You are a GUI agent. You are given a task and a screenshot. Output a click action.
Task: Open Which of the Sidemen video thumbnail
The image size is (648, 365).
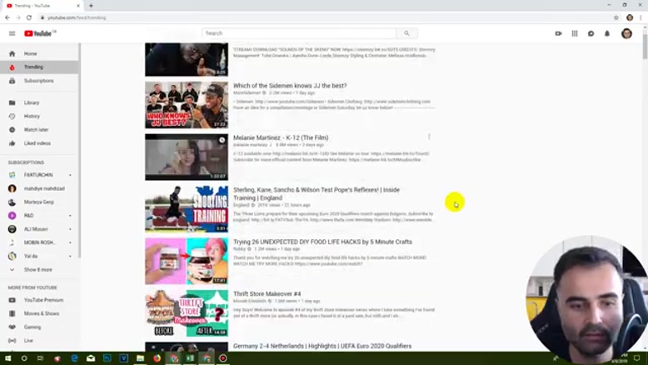click(x=187, y=105)
